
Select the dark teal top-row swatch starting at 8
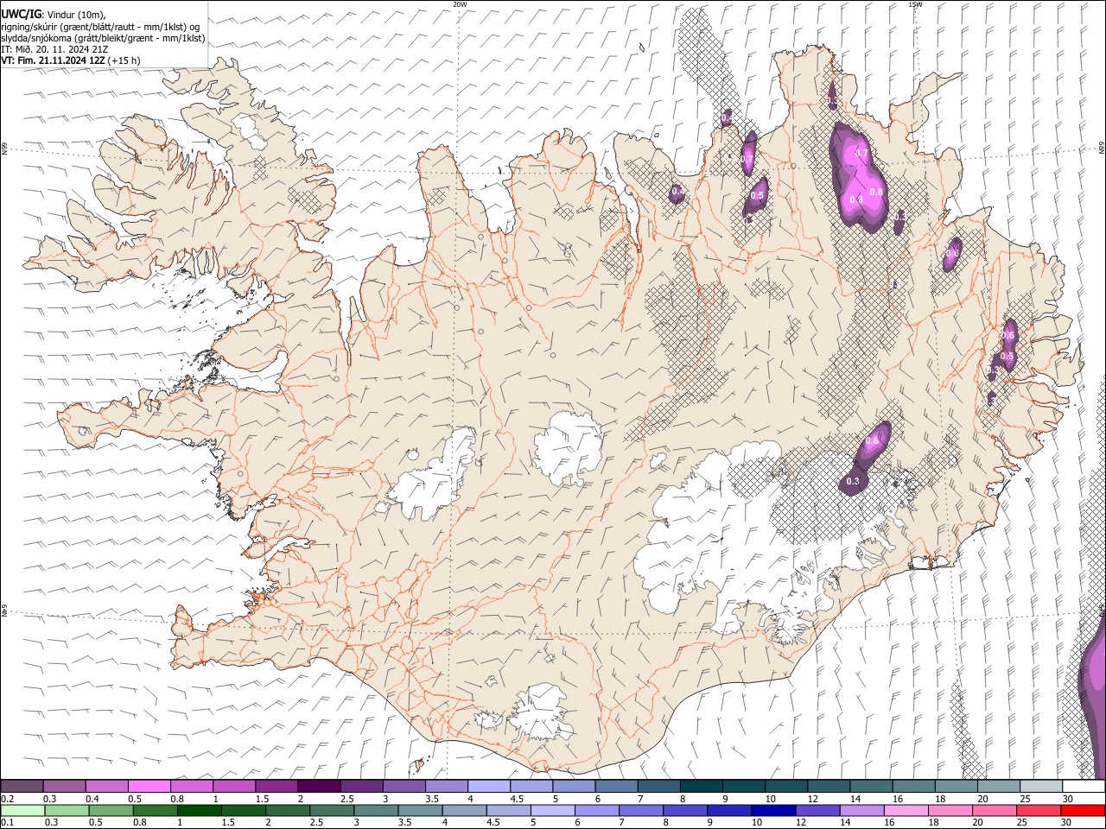702,786
